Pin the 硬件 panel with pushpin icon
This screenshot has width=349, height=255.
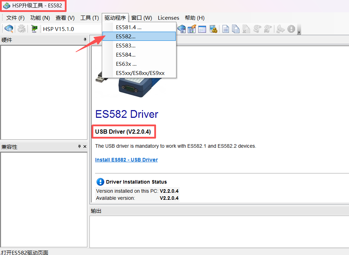coord(85,40)
